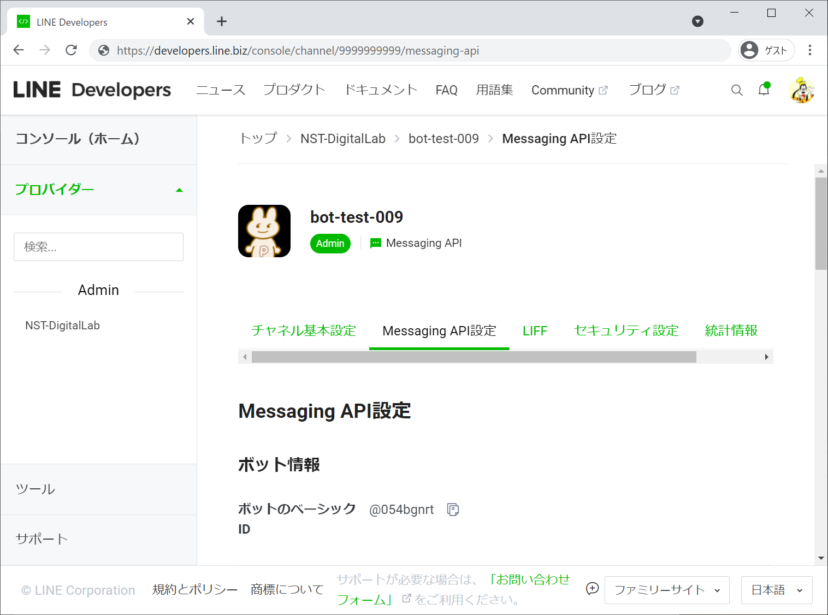The image size is (828, 615).
Task: Click the トップ breadcrumb link
Action: pyautogui.click(x=258, y=139)
